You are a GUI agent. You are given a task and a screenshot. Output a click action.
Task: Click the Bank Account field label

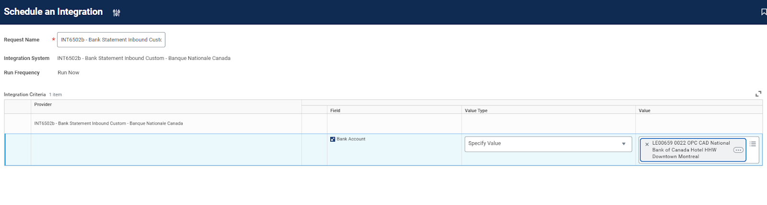[x=351, y=139]
